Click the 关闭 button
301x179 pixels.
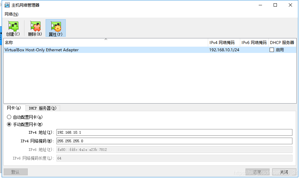[x=284, y=172]
